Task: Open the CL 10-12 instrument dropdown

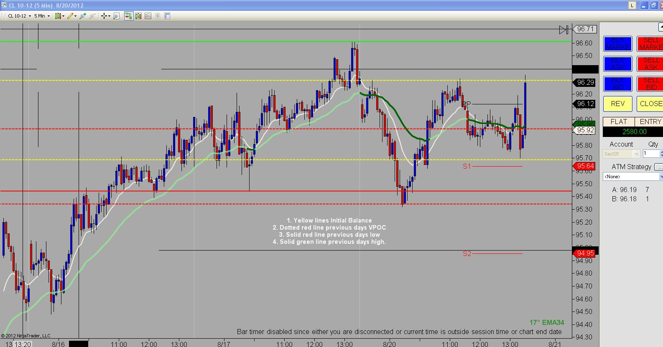Action: click(x=19, y=16)
